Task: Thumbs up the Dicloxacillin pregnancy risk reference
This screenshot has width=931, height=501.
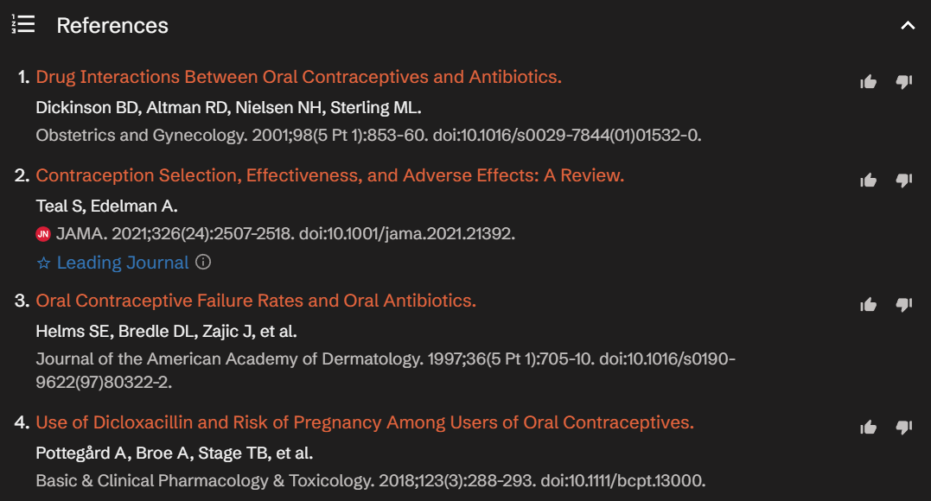Action: (x=868, y=428)
